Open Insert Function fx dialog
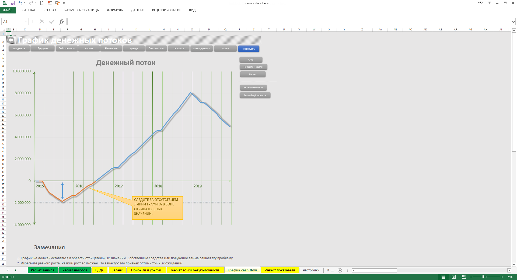517x280 pixels. point(61,22)
